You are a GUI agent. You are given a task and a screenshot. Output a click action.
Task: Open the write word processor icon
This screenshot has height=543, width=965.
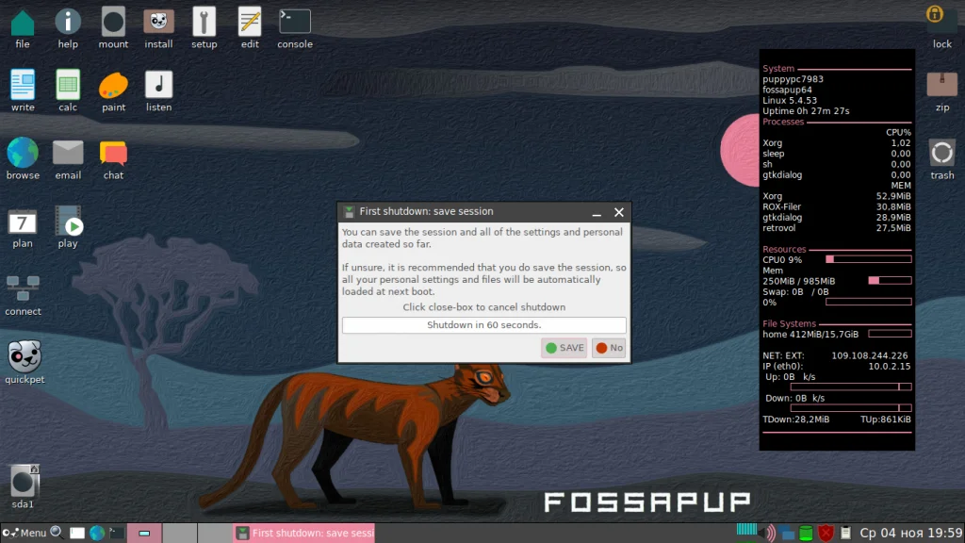pyautogui.click(x=22, y=85)
